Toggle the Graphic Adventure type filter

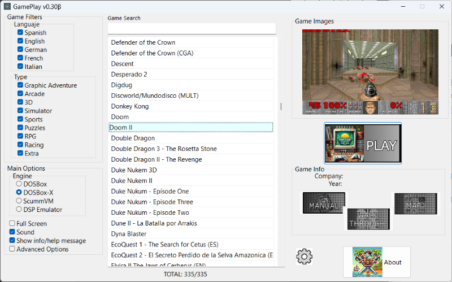coord(20,85)
